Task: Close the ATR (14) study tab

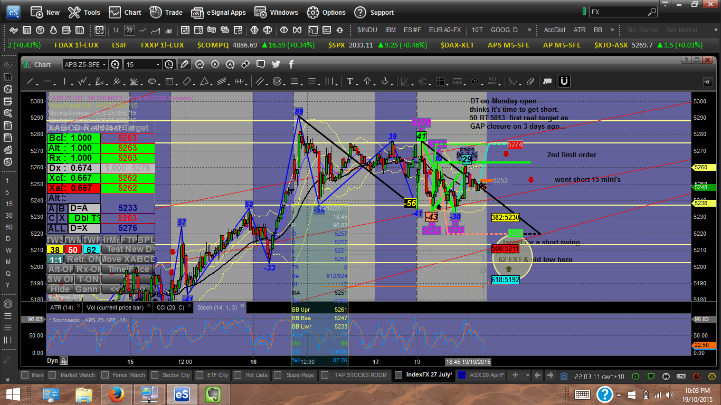Action: pos(78,305)
